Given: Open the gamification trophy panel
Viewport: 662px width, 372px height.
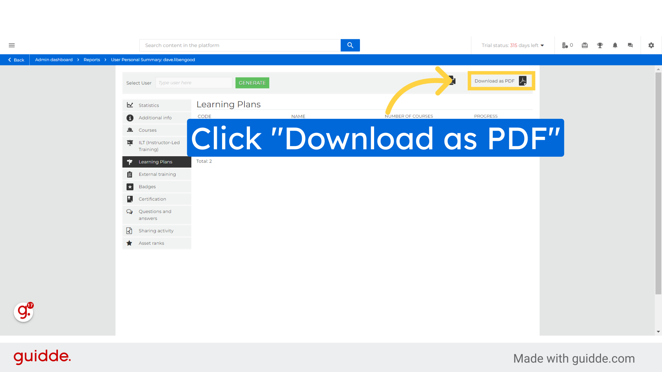Looking at the screenshot, I should 600,45.
